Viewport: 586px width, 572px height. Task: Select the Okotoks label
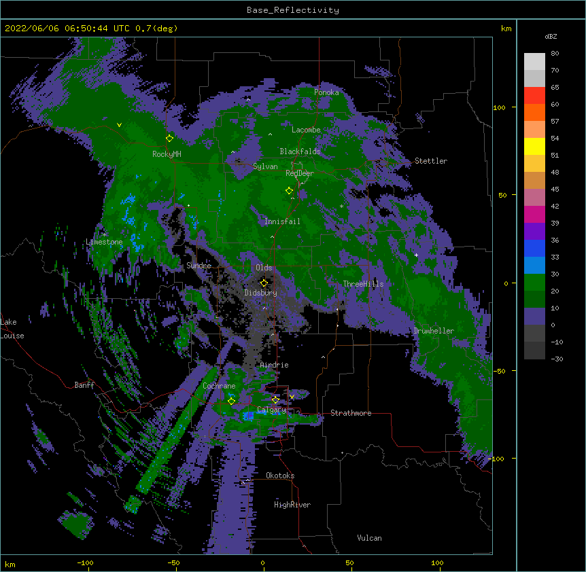(280, 476)
